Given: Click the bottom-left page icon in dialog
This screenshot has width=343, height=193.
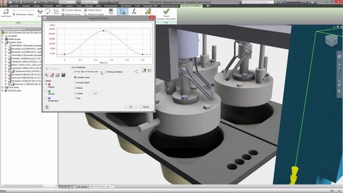Looking at the screenshot, I should pos(47,107).
